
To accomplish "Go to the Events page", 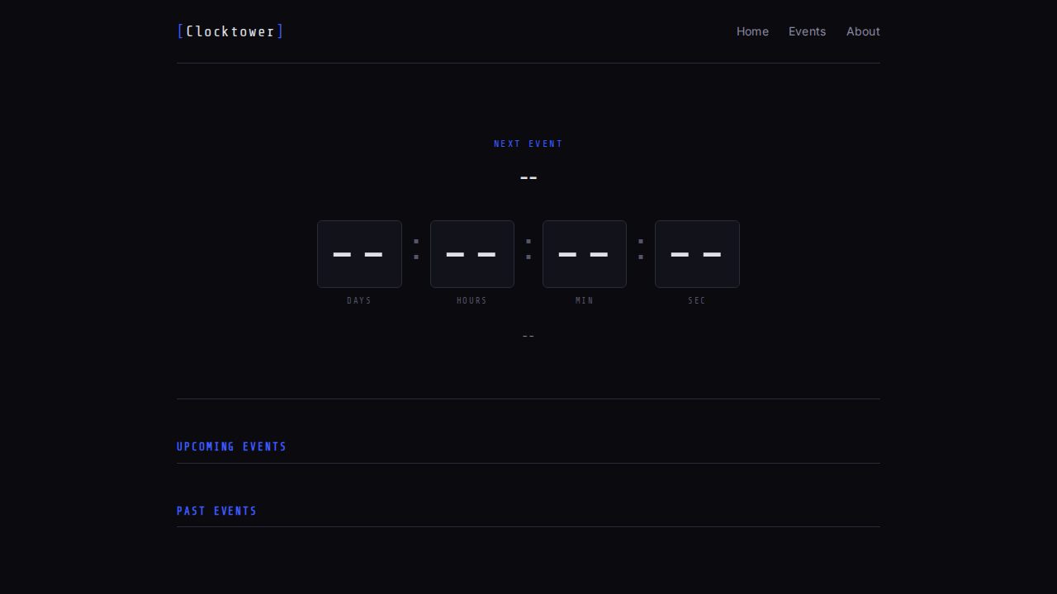I will pyautogui.click(x=807, y=31).
